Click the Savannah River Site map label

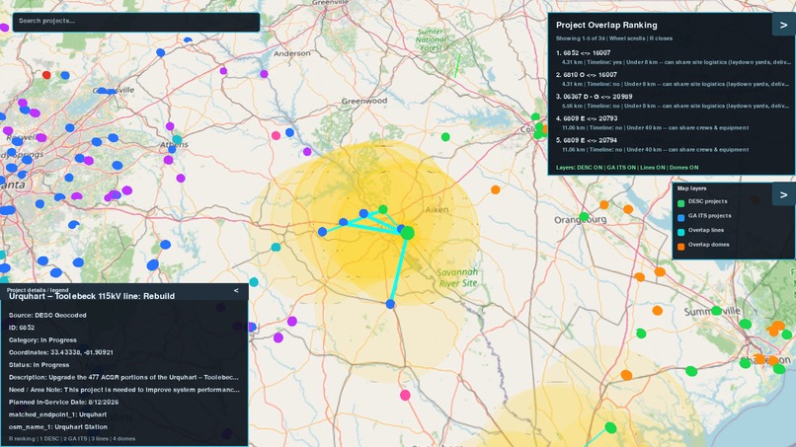[x=457, y=277]
